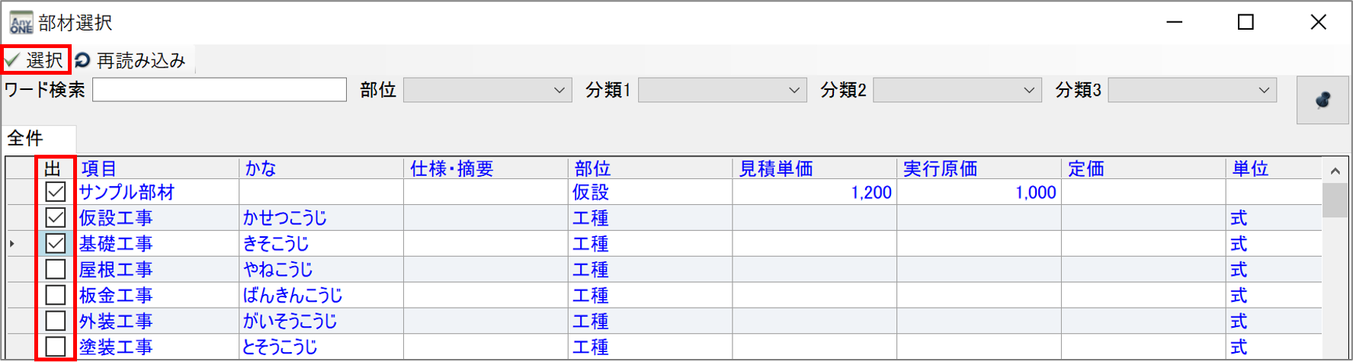Click the 再読み込み reload icon
Image resolution: width=1353 pixels, height=362 pixels.
tap(83, 60)
